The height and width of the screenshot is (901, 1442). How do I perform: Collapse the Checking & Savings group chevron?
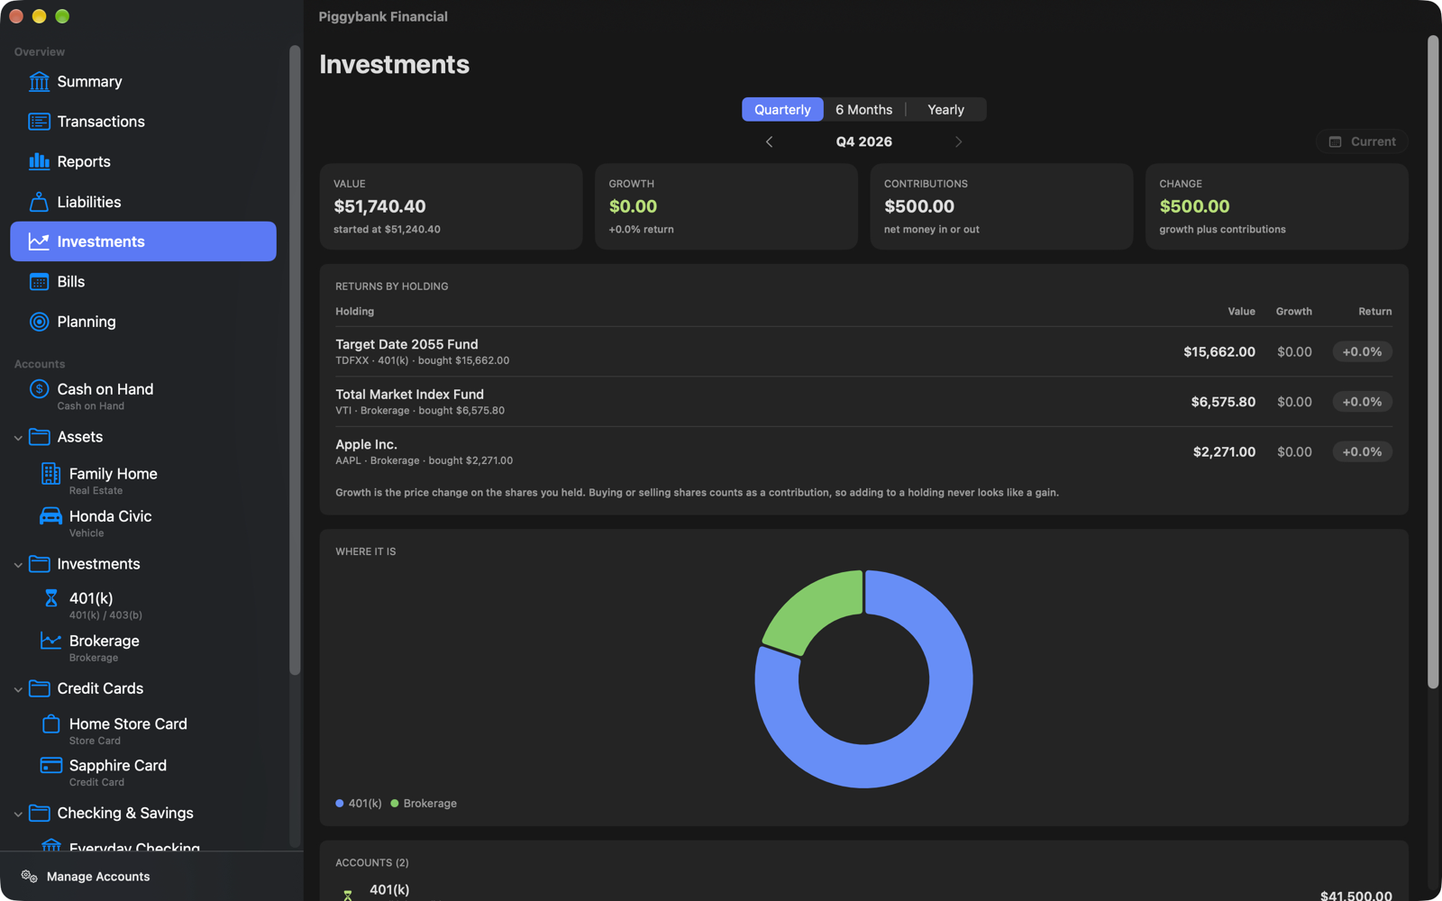click(18, 814)
